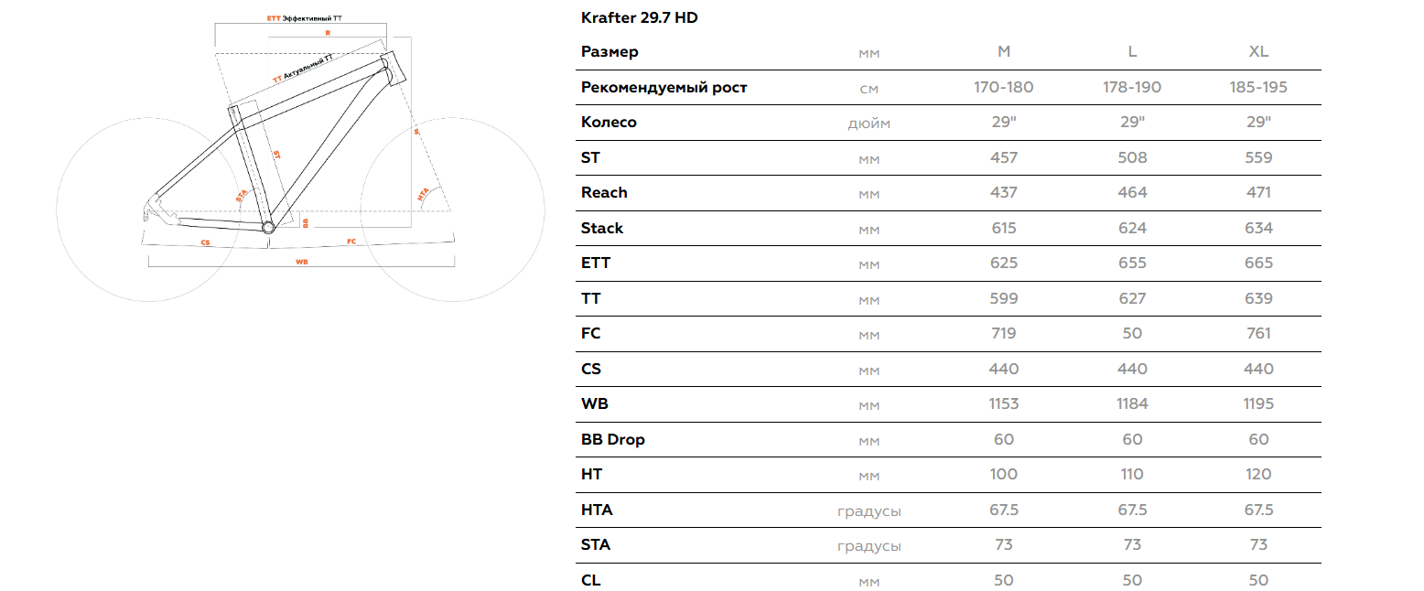Click the rear wheel in the diagram

tap(149, 210)
